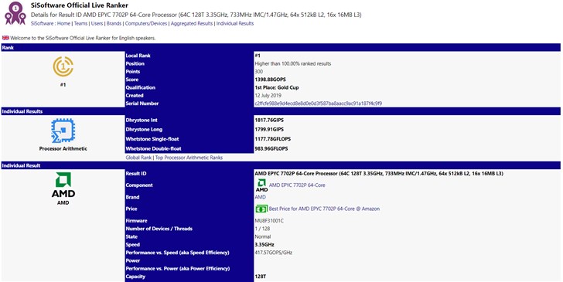Click the gold #1 medal icon
Screen dimensions: 563x282
coord(63,66)
